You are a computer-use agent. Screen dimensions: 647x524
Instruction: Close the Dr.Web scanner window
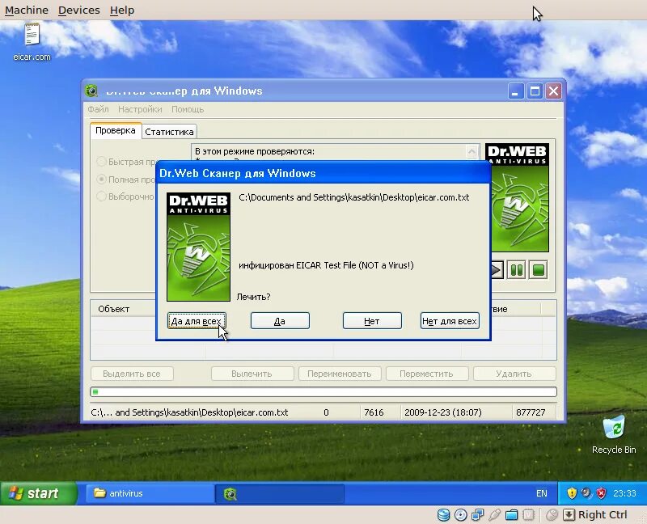click(553, 91)
